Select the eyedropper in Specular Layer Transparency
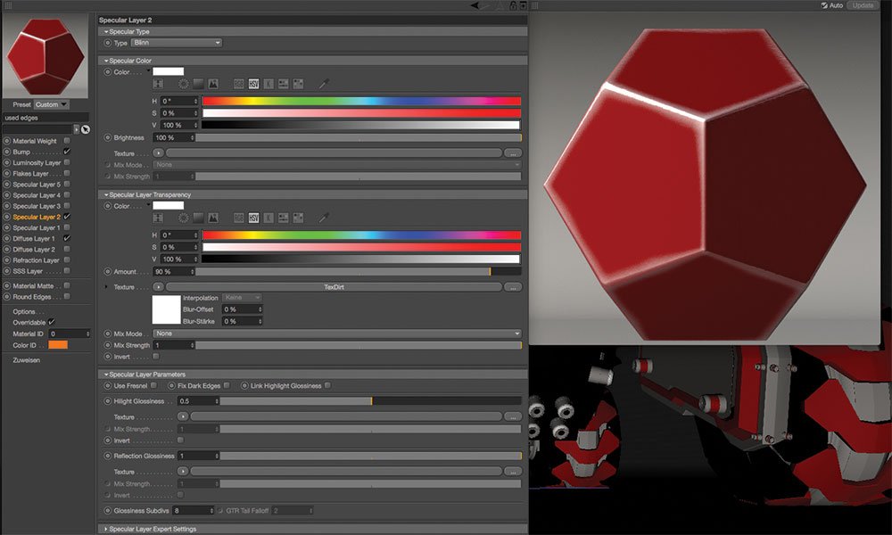The height and width of the screenshot is (535, 892). pyautogui.click(x=324, y=218)
